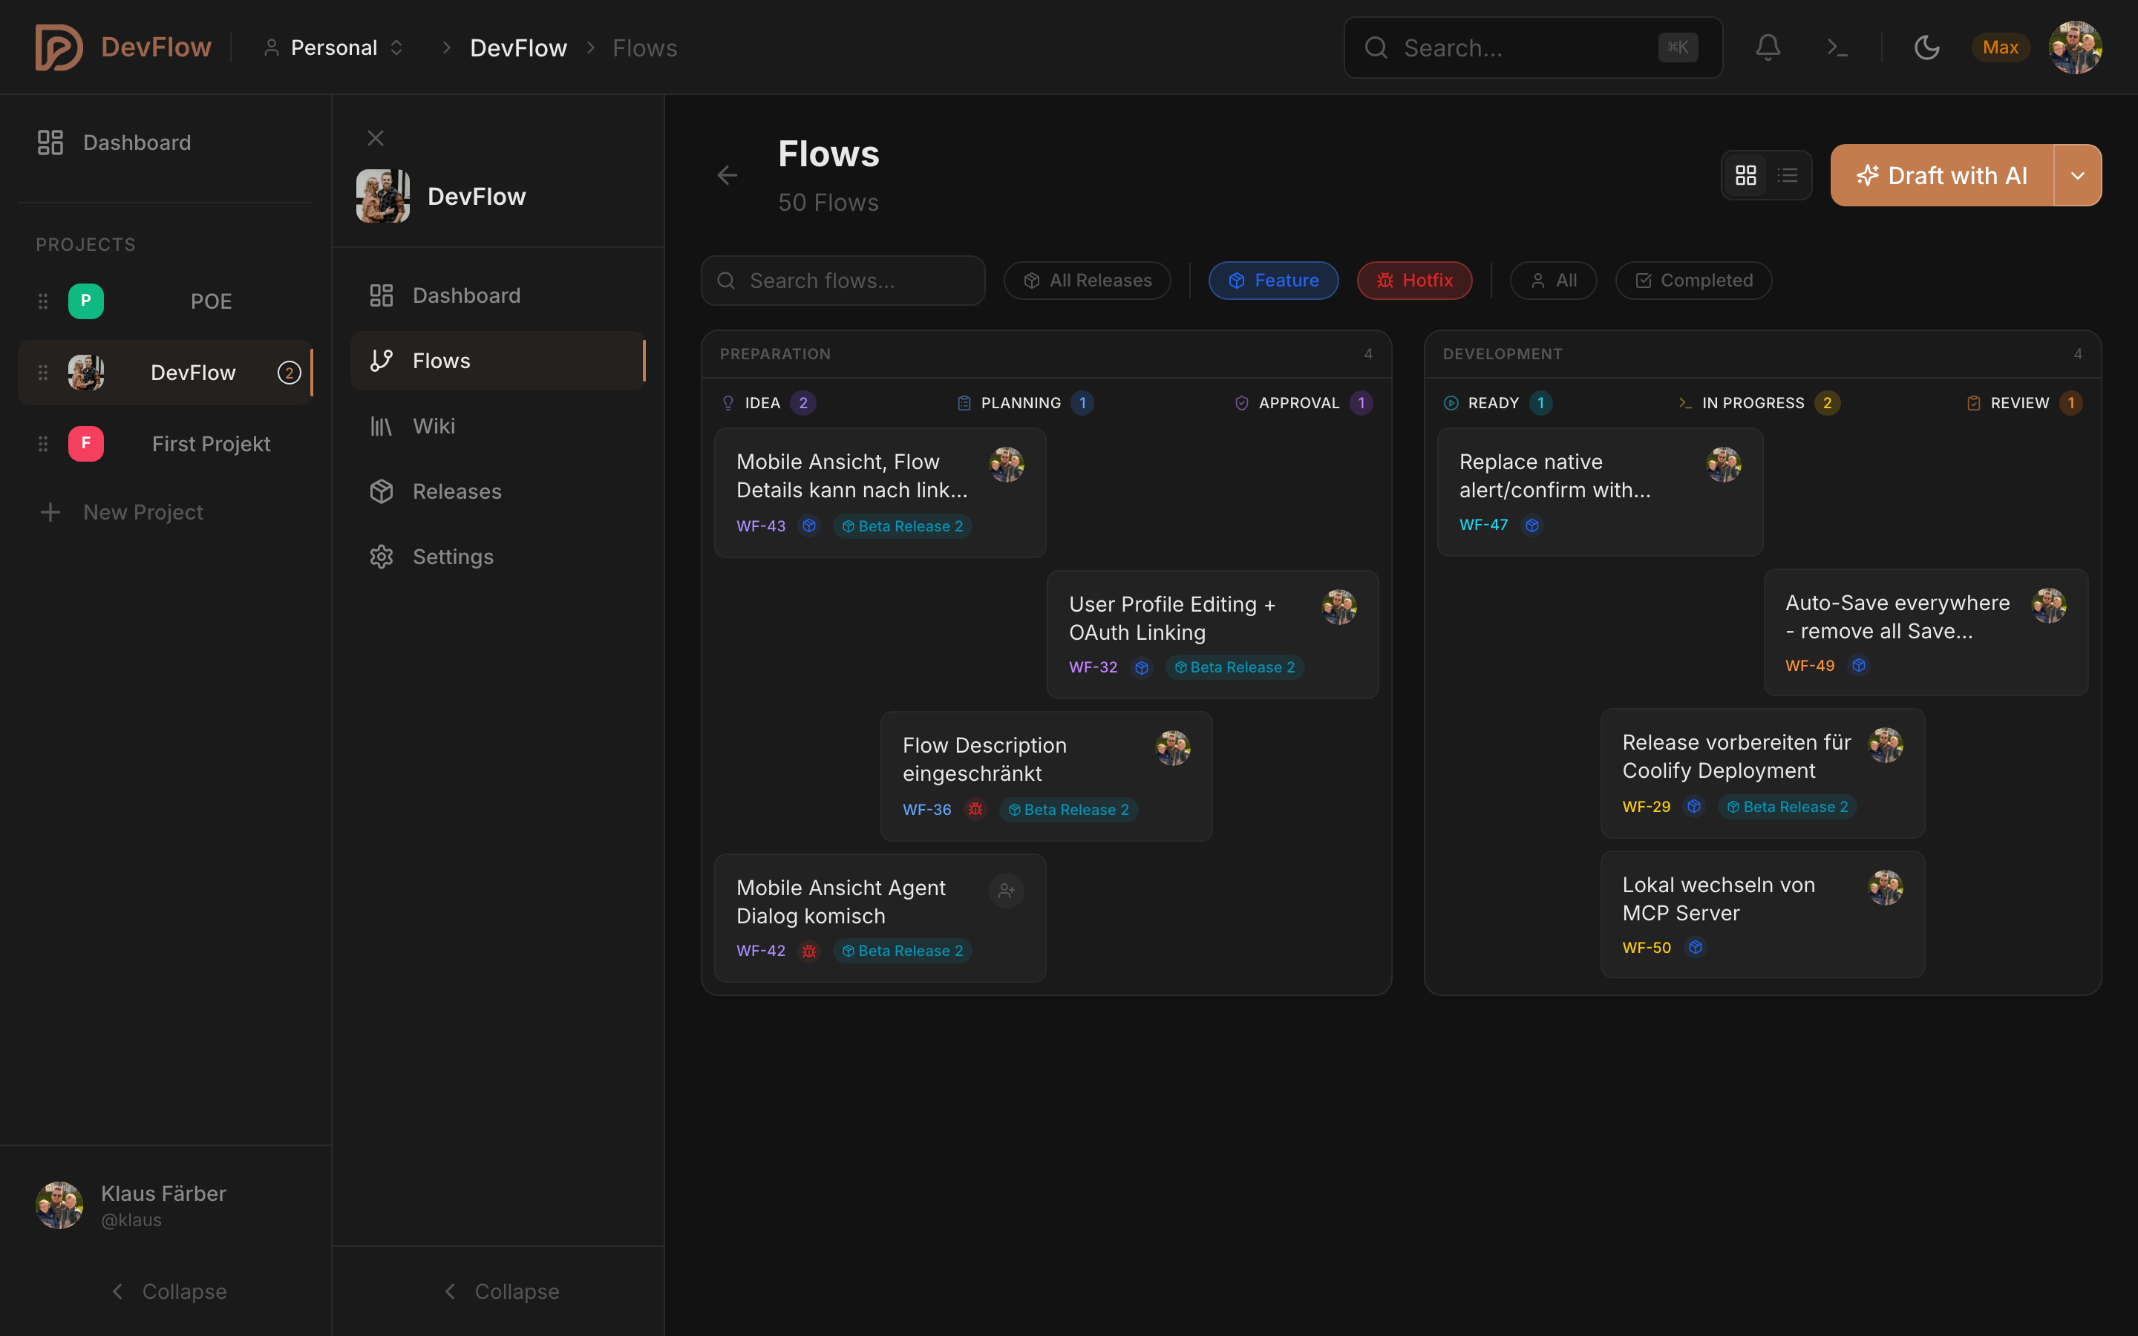This screenshot has height=1336, width=2138.
Task: Click drag handle beside POE project
Action: [x=42, y=301]
